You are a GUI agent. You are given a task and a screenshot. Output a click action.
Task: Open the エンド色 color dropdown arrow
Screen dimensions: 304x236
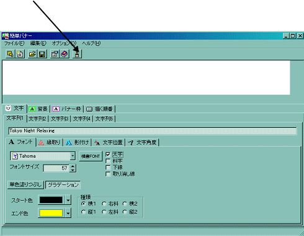click(68, 213)
